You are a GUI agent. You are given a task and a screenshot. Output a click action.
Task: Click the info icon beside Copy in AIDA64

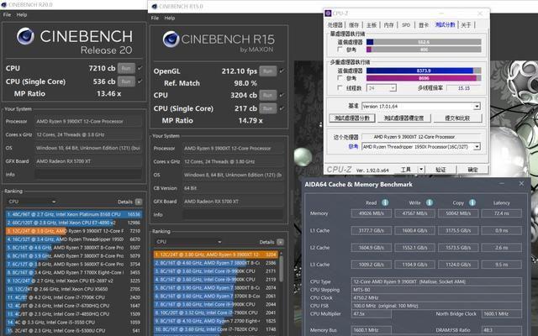(x=472, y=202)
